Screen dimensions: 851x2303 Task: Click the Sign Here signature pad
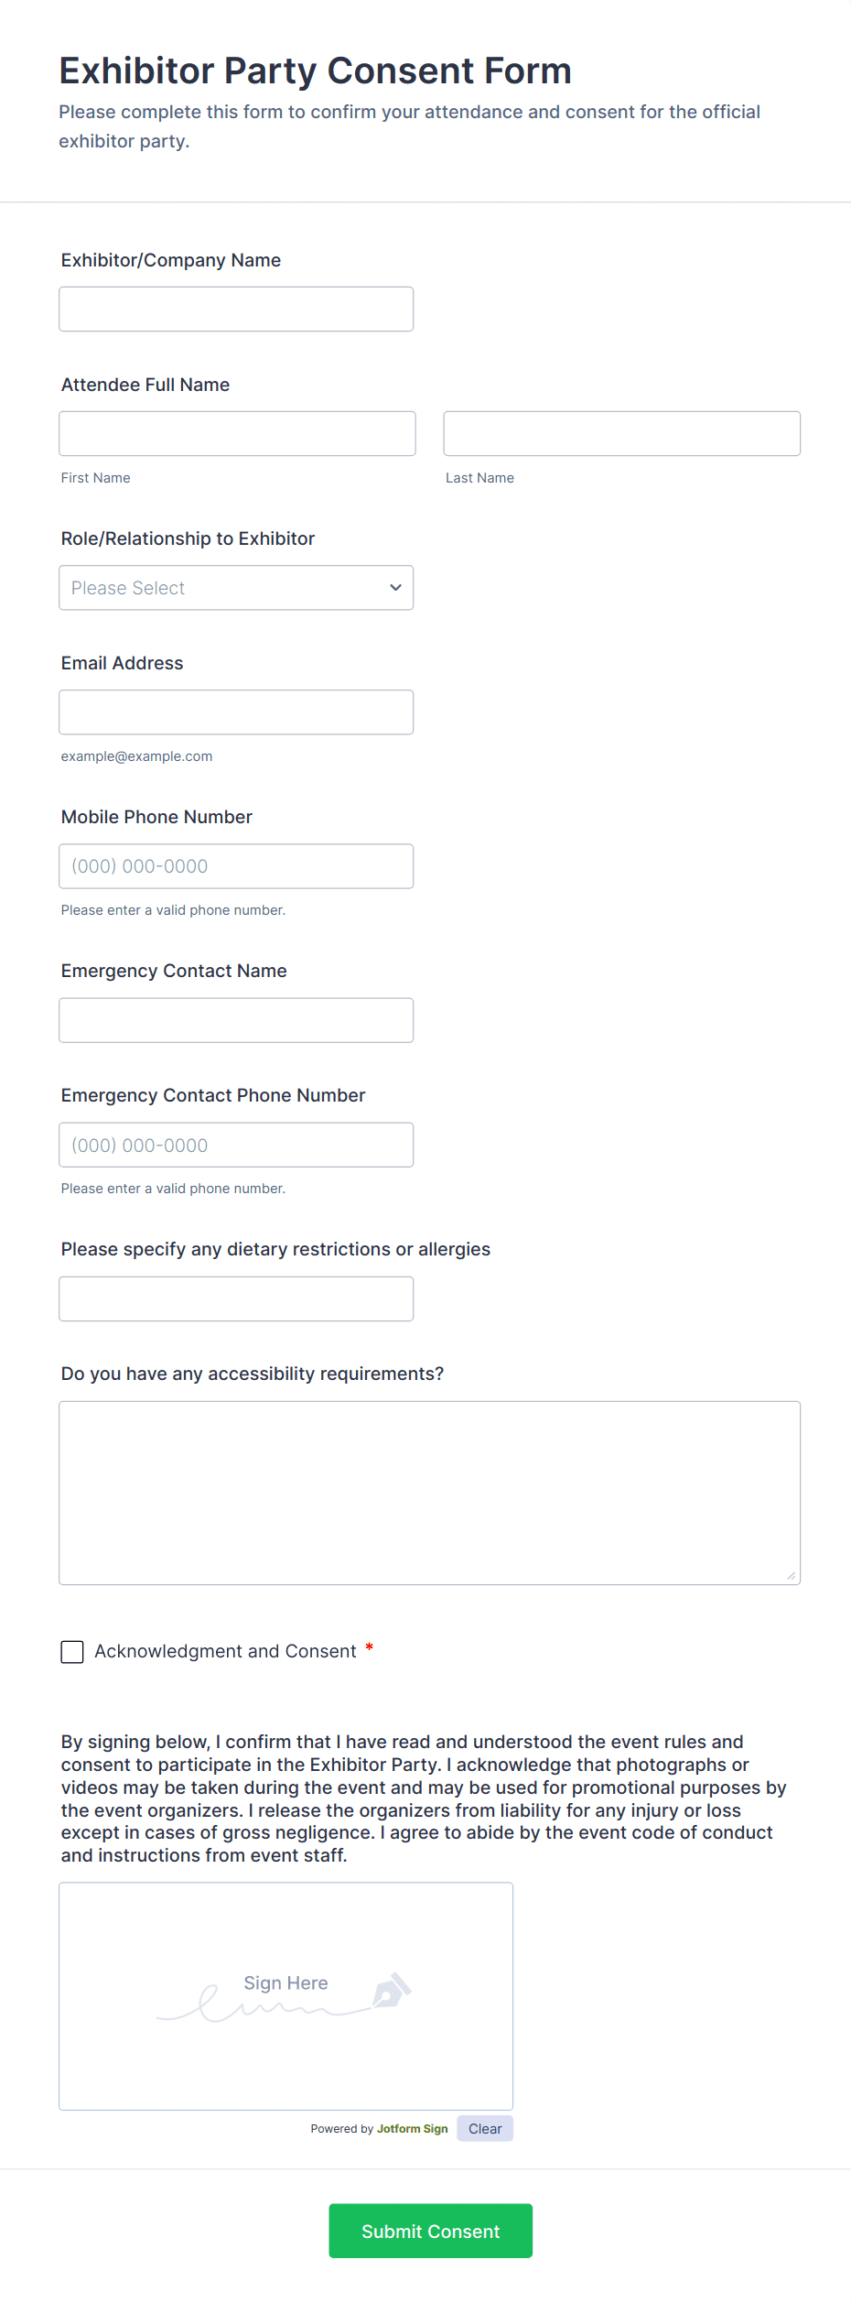click(x=286, y=1996)
